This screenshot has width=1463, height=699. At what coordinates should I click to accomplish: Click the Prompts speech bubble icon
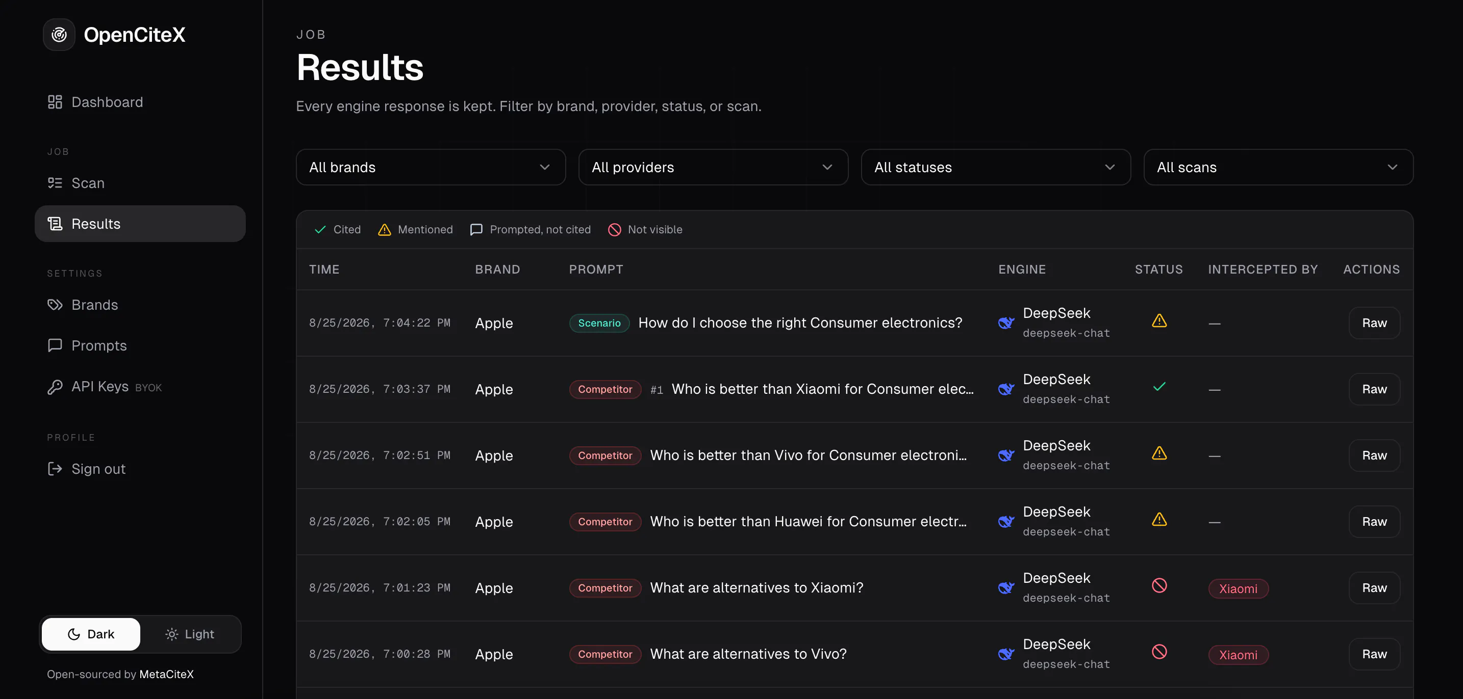pyautogui.click(x=55, y=345)
